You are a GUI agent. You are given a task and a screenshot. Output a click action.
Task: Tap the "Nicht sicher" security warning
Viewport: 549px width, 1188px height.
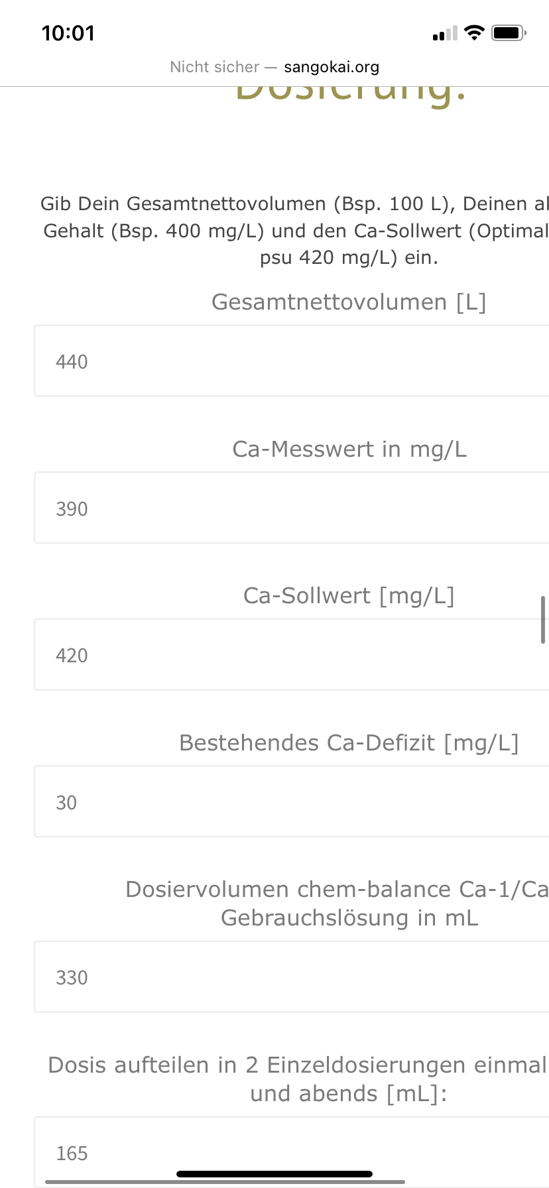point(214,67)
